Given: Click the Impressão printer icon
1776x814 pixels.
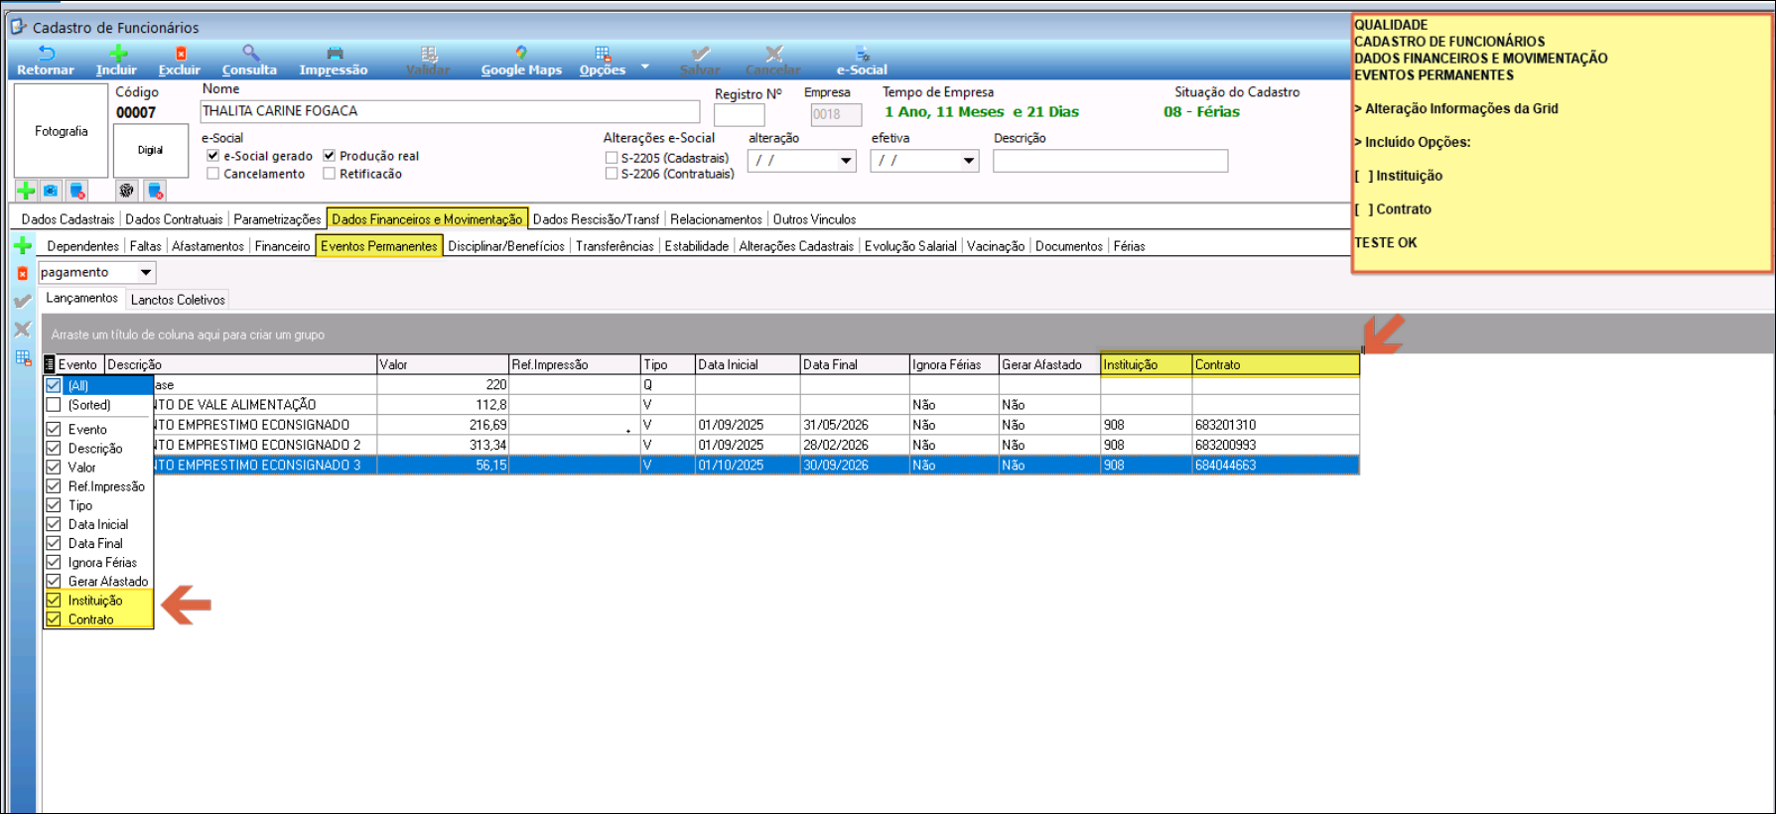Looking at the screenshot, I should point(335,55).
